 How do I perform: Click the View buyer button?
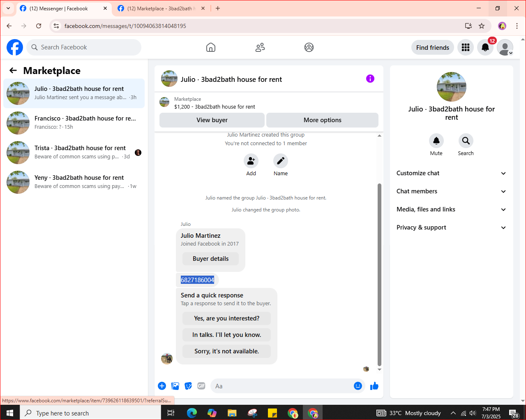click(x=212, y=120)
